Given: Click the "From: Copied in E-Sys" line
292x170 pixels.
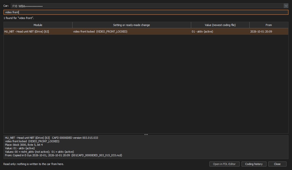Looking at the screenshot, I should [63, 155].
